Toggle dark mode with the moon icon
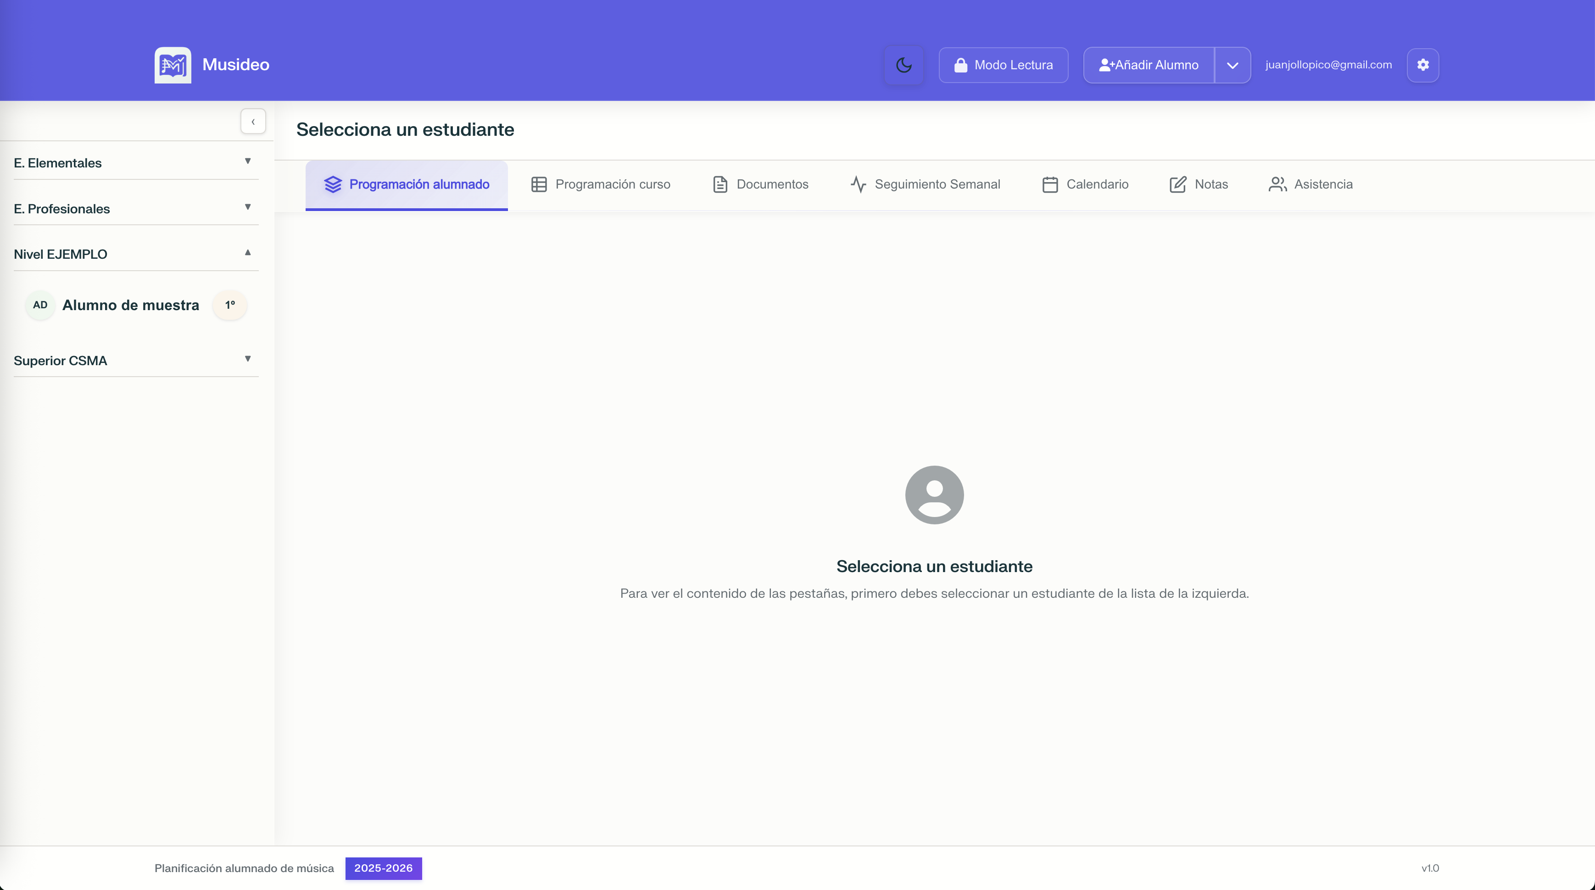The height and width of the screenshot is (890, 1595). (903, 64)
